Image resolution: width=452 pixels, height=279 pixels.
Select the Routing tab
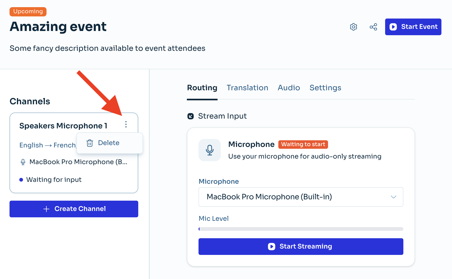click(x=202, y=88)
